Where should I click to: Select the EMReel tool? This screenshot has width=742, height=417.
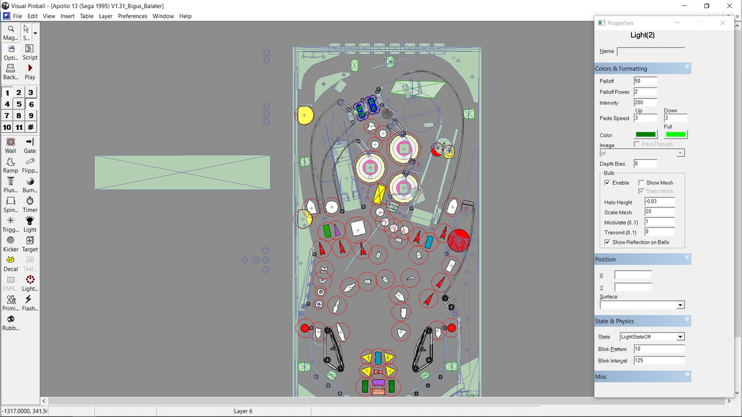(x=10, y=283)
